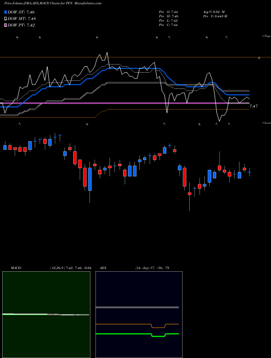Click the MACD '(12,26,9) 7.42, 7.46, -0.04' values
271x358 pixels.
tap(70, 268)
